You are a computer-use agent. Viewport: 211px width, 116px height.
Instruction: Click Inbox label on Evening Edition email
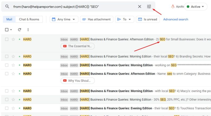pos(64,108)
